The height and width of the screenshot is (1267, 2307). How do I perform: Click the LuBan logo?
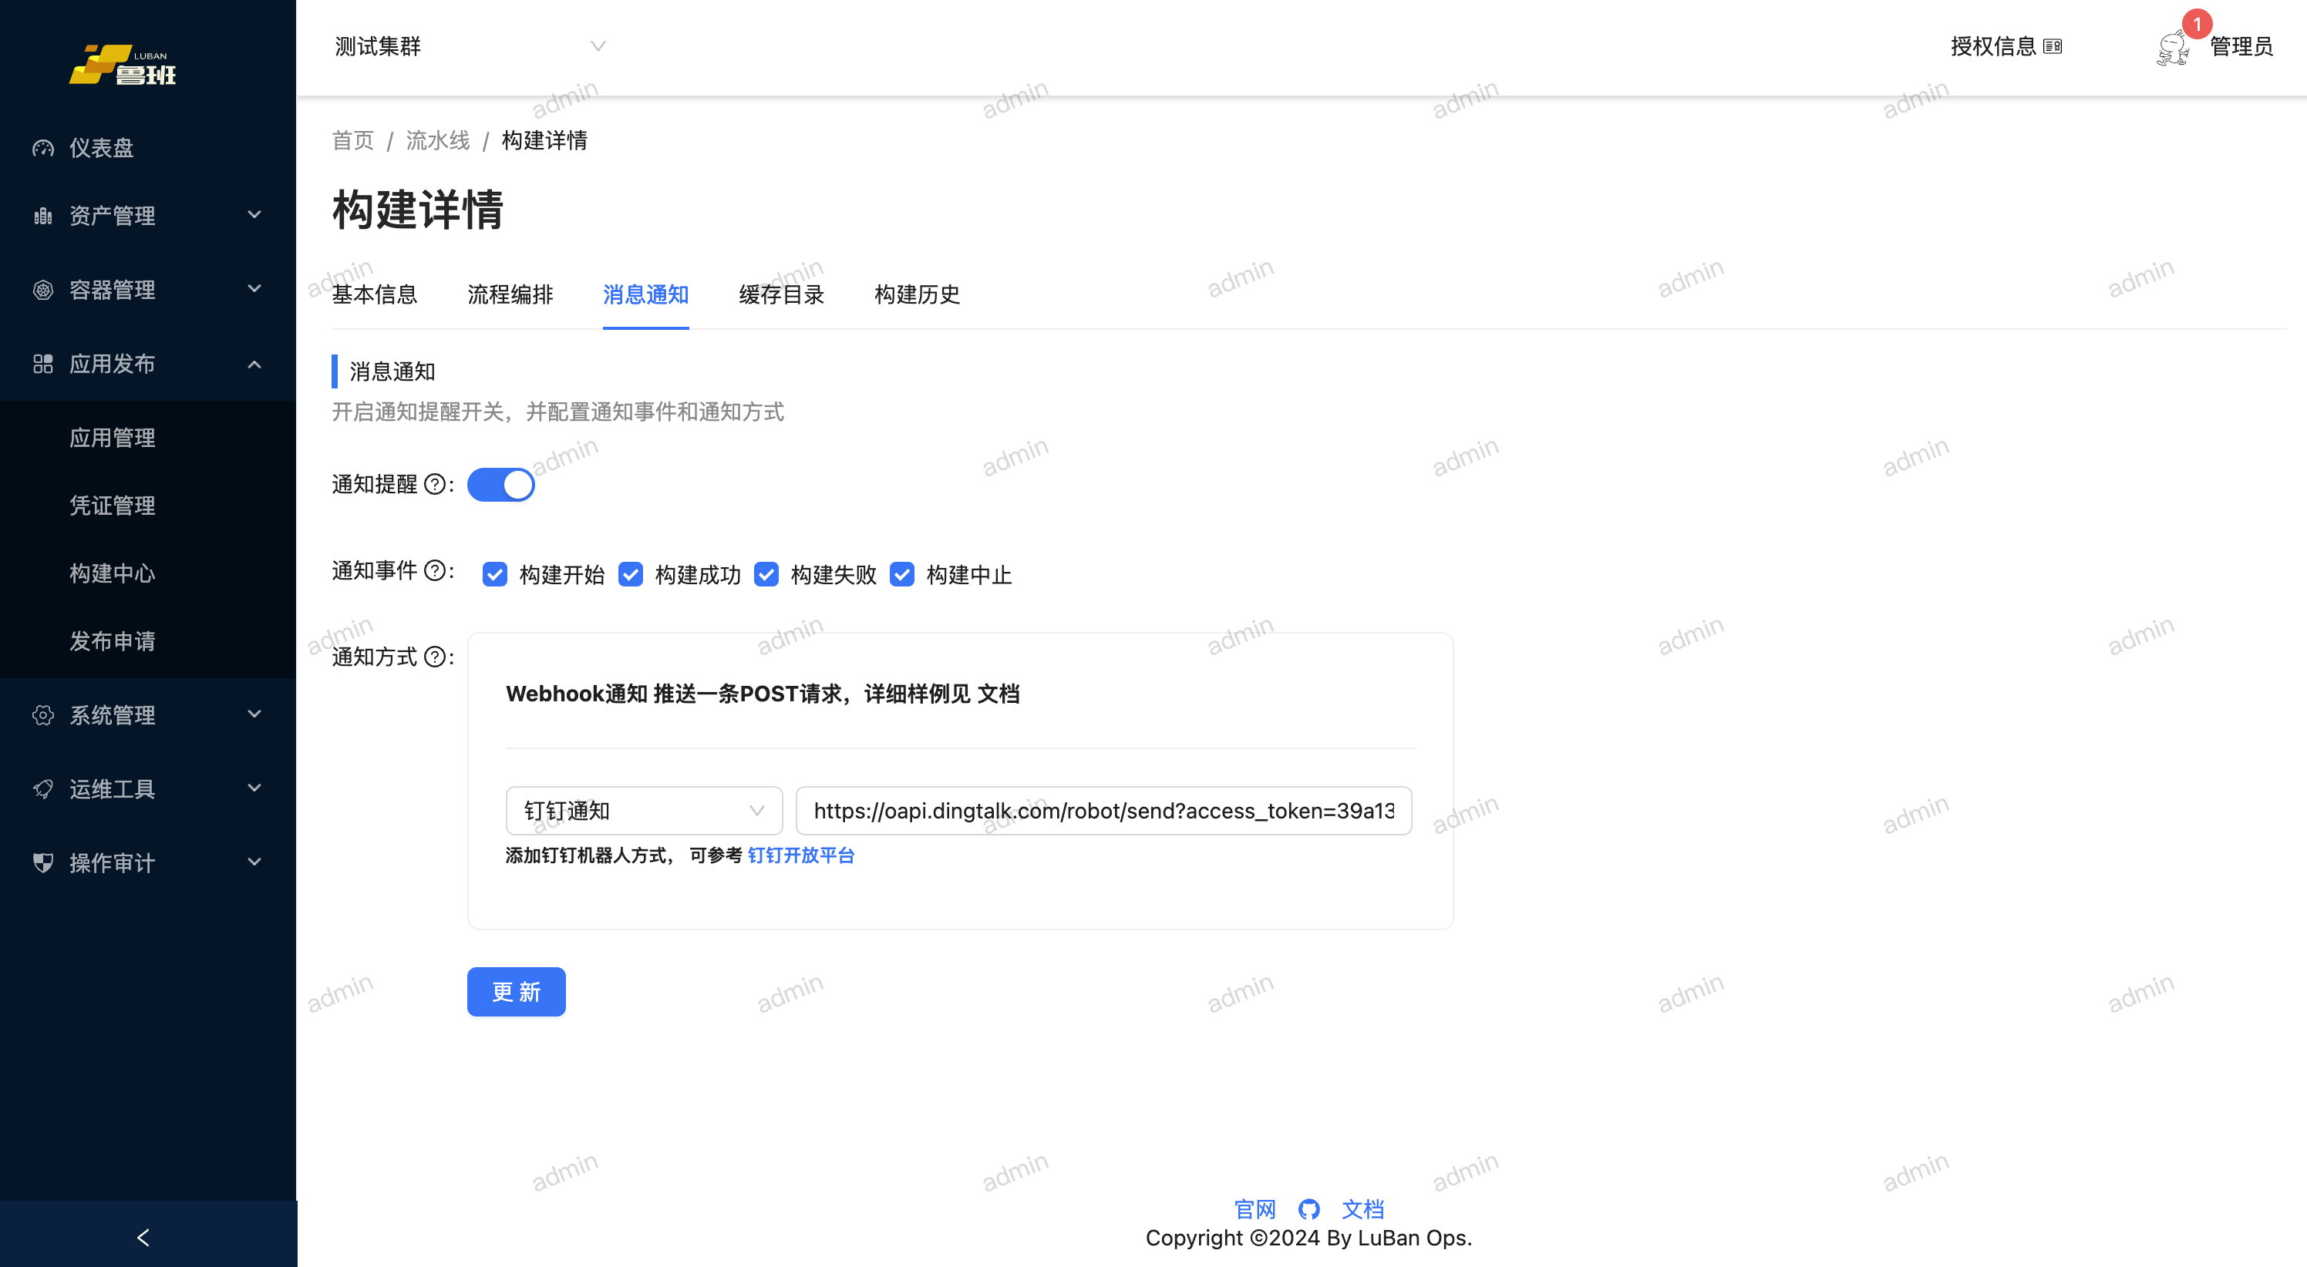[x=123, y=66]
